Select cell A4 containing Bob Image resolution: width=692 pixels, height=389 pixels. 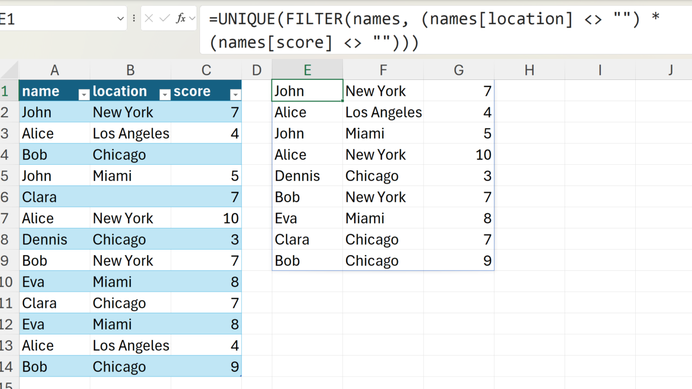tap(55, 155)
